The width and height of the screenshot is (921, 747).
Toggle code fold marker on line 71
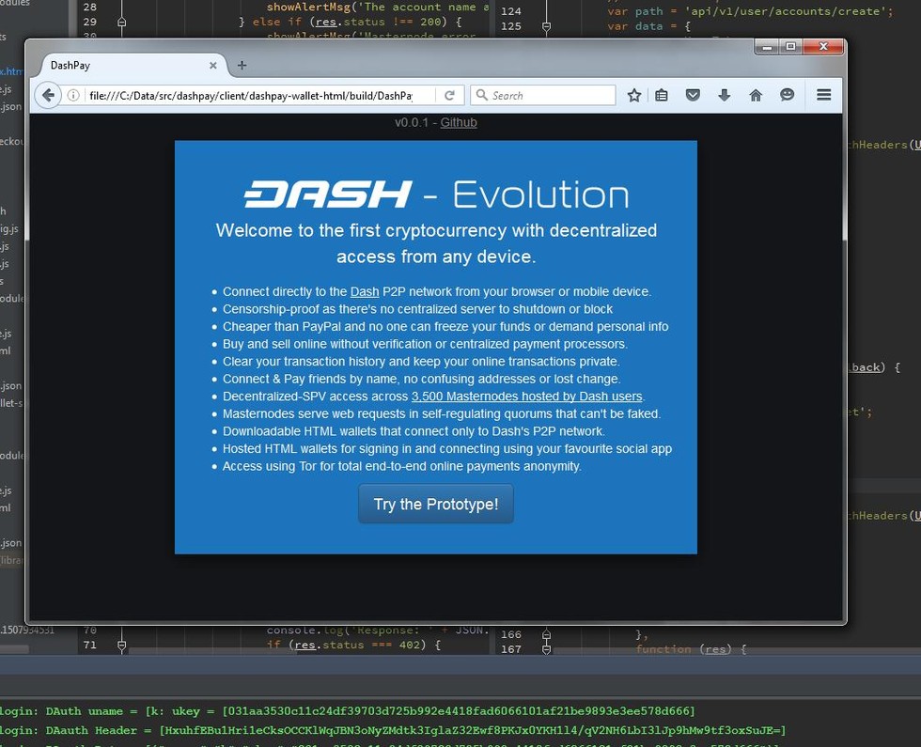click(121, 646)
